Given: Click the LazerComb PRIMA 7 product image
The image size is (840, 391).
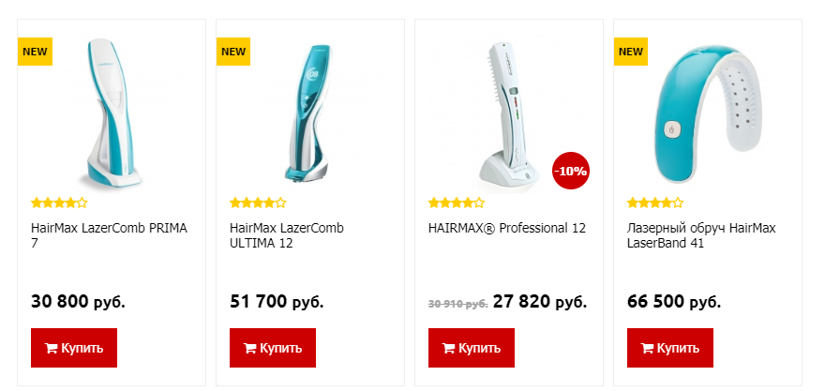Looking at the screenshot, I should point(112,113).
